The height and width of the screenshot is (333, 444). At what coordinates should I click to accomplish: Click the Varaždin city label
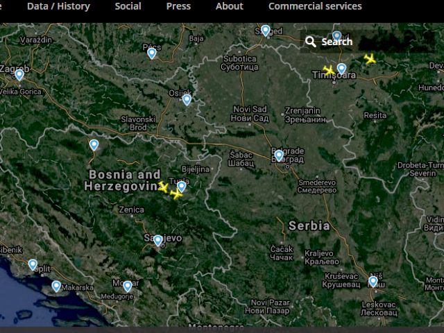36,40
